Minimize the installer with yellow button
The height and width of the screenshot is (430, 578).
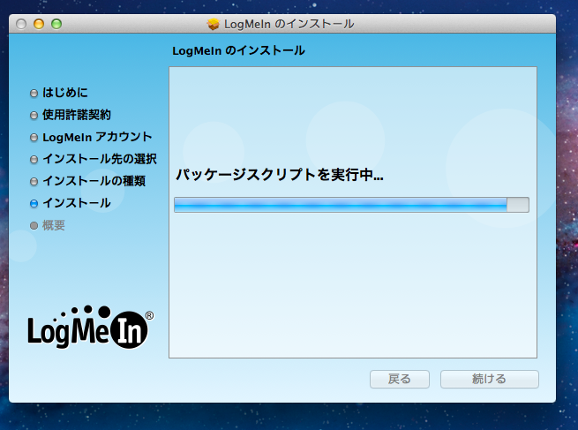(39, 25)
